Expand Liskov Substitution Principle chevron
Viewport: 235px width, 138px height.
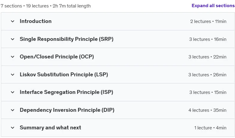12,75
